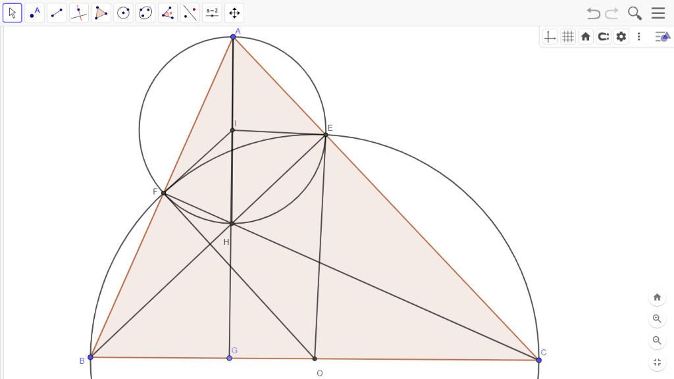Select the Point tool
Screen dimensions: 674x379
(x=34, y=13)
